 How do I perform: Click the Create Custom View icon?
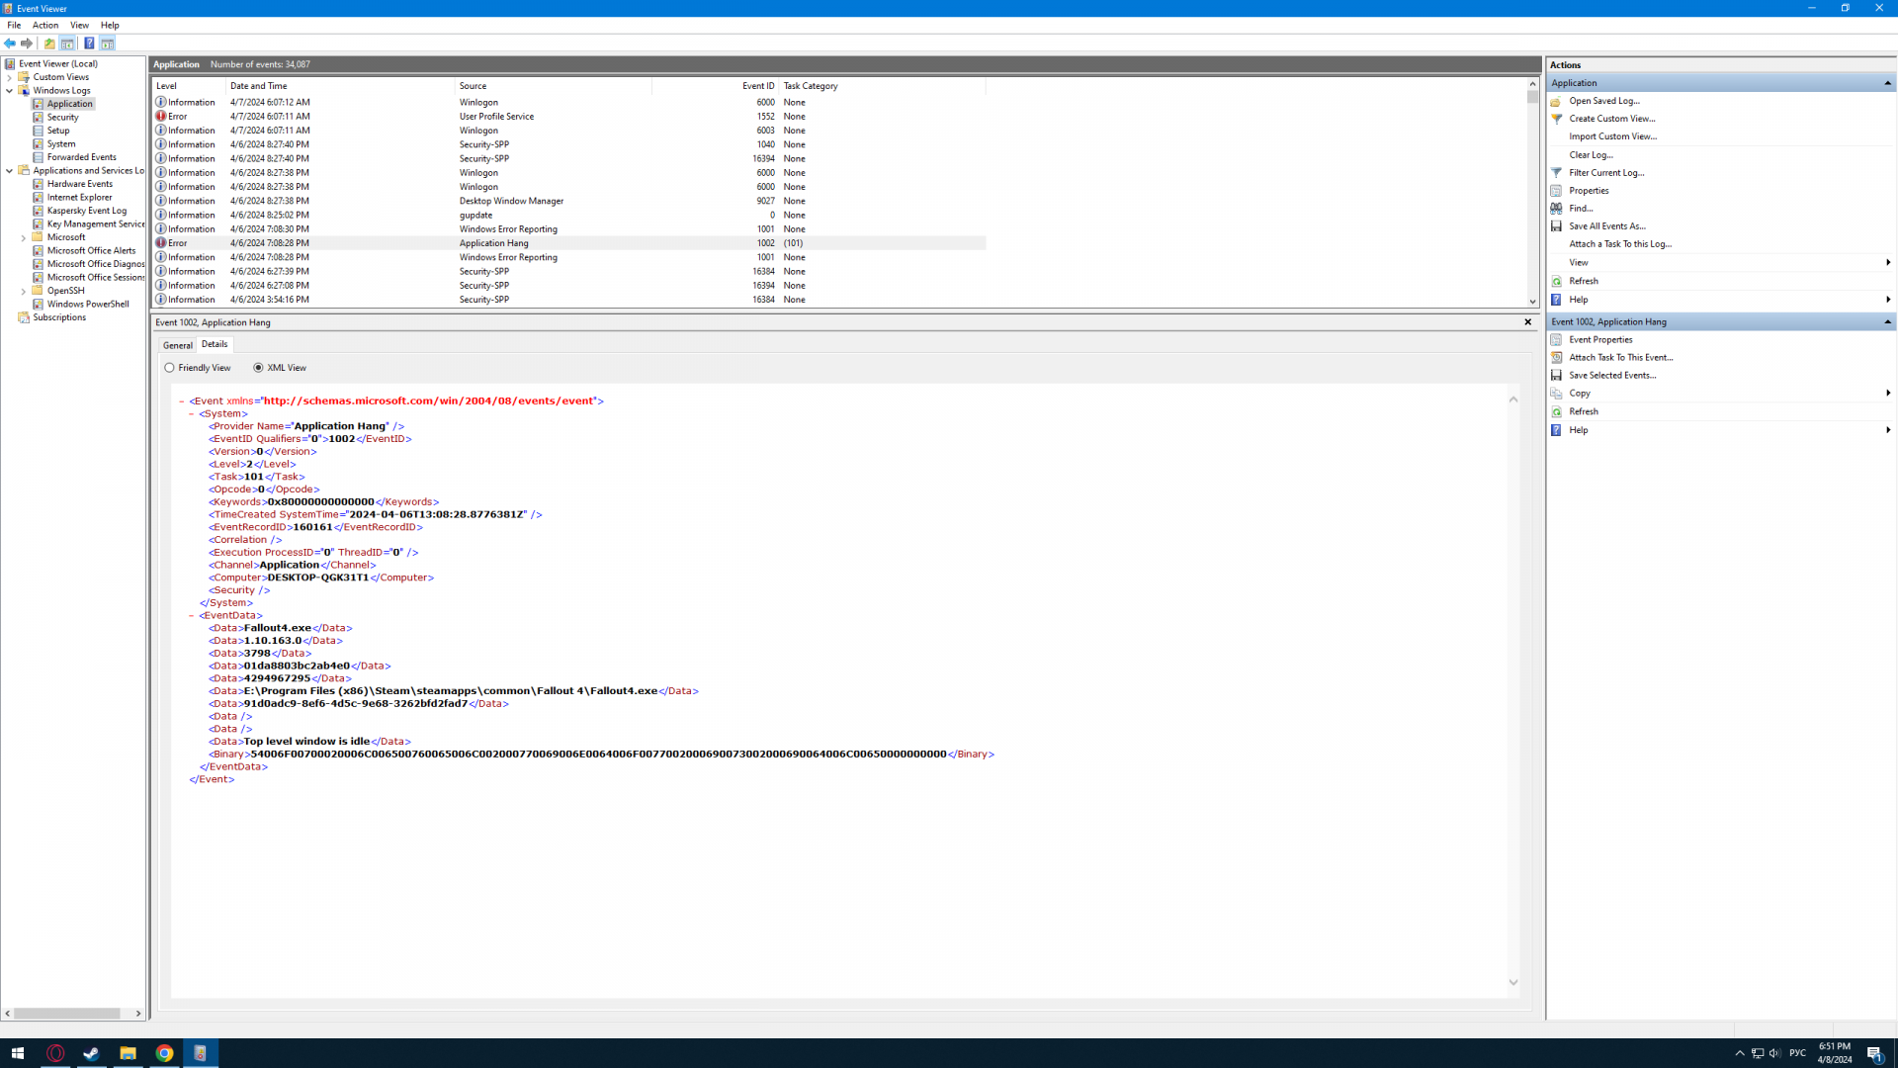point(1556,119)
